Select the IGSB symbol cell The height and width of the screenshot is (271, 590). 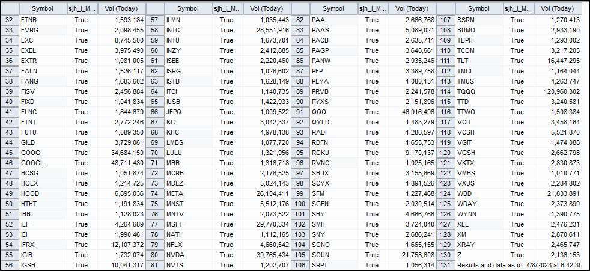[43, 265]
